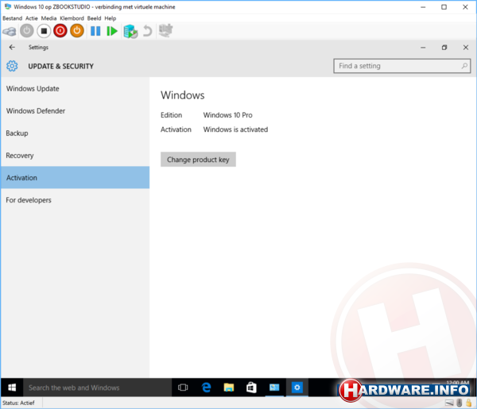Open the Windows Start menu
Image resolution: width=477 pixels, height=409 pixels.
12,388
